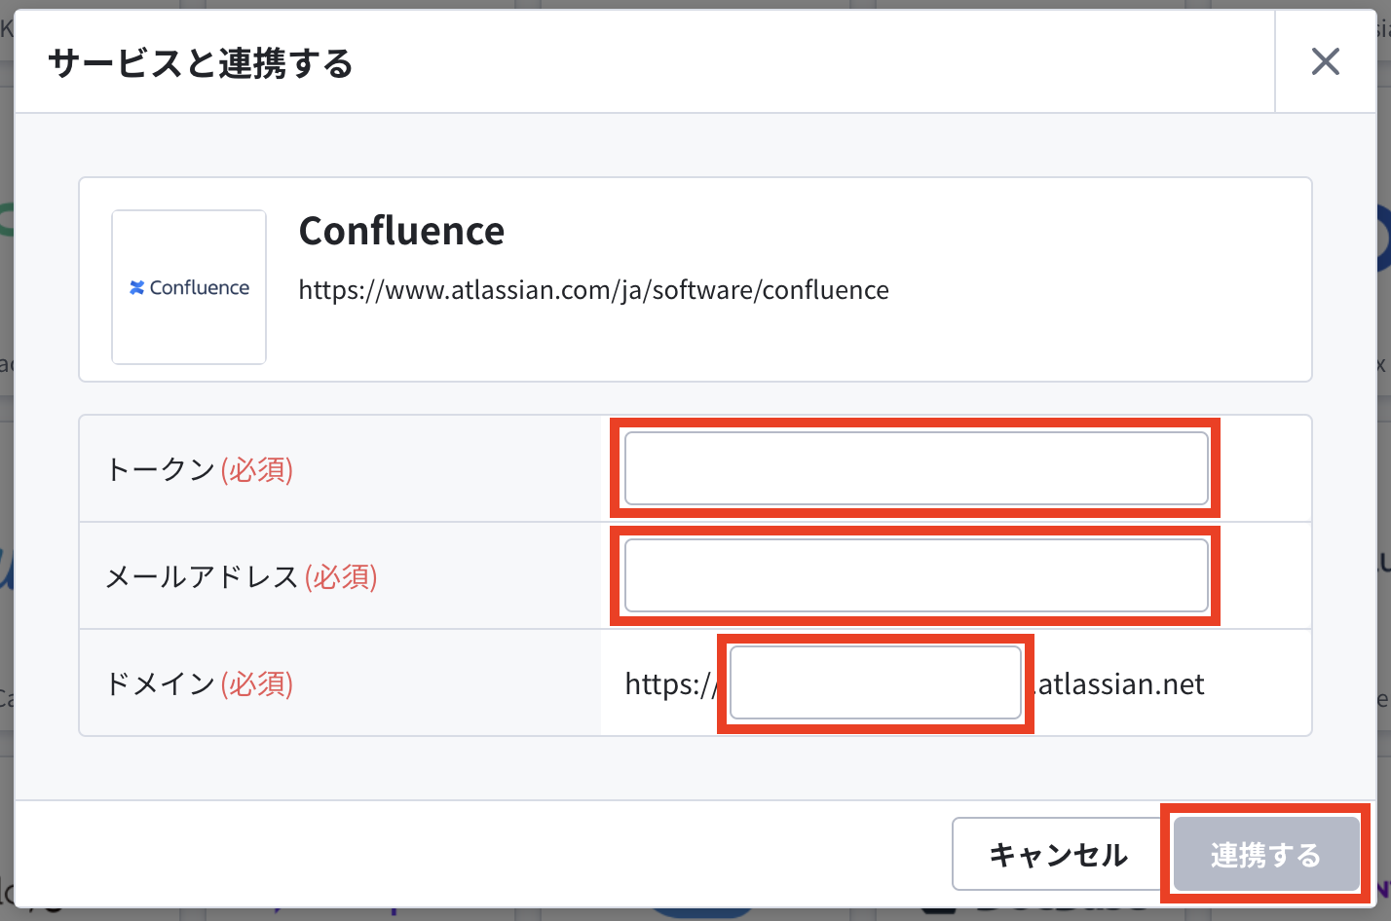
Task: Click the Confluence heading text
Action: pyautogui.click(x=401, y=231)
